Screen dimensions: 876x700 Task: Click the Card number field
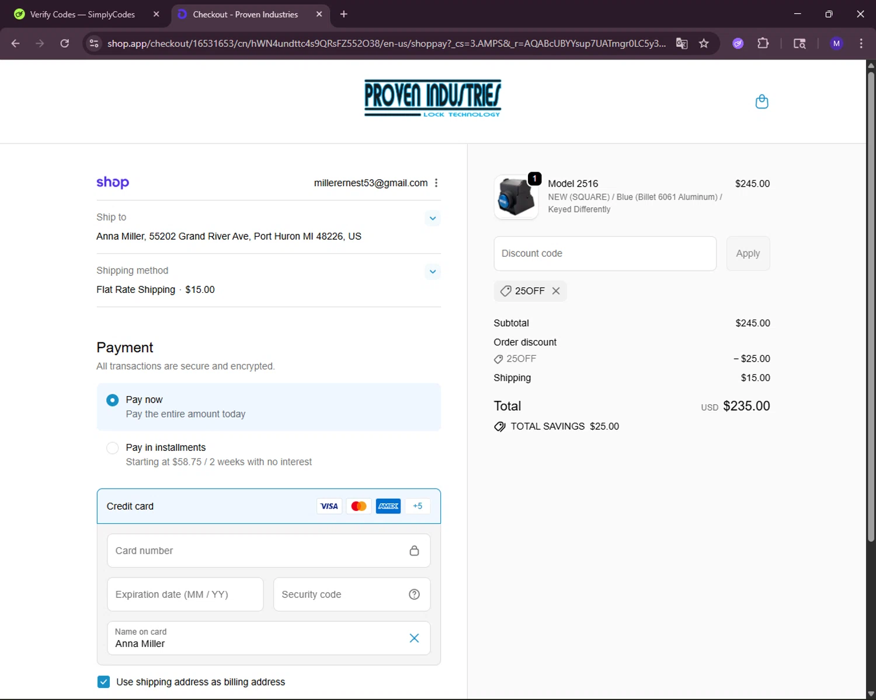click(x=269, y=551)
